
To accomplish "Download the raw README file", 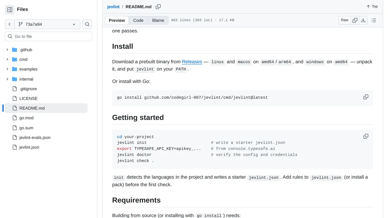I will click(363, 20).
